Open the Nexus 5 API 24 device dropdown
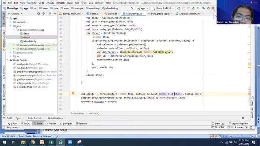This screenshot has width=260, height=146. coord(163,8)
